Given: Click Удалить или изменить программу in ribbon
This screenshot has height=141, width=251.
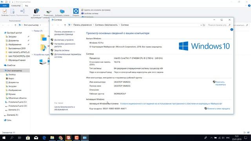Looking at the screenshot, I should pos(96,10).
